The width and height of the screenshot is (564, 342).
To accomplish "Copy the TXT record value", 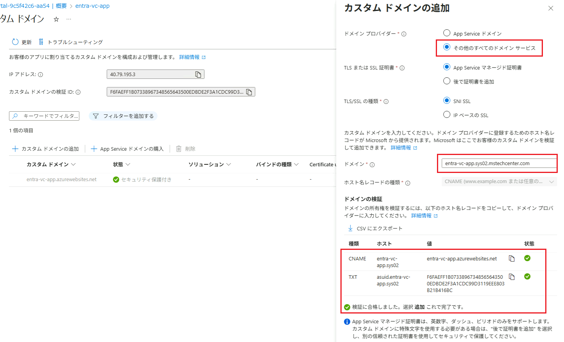I will (x=512, y=277).
